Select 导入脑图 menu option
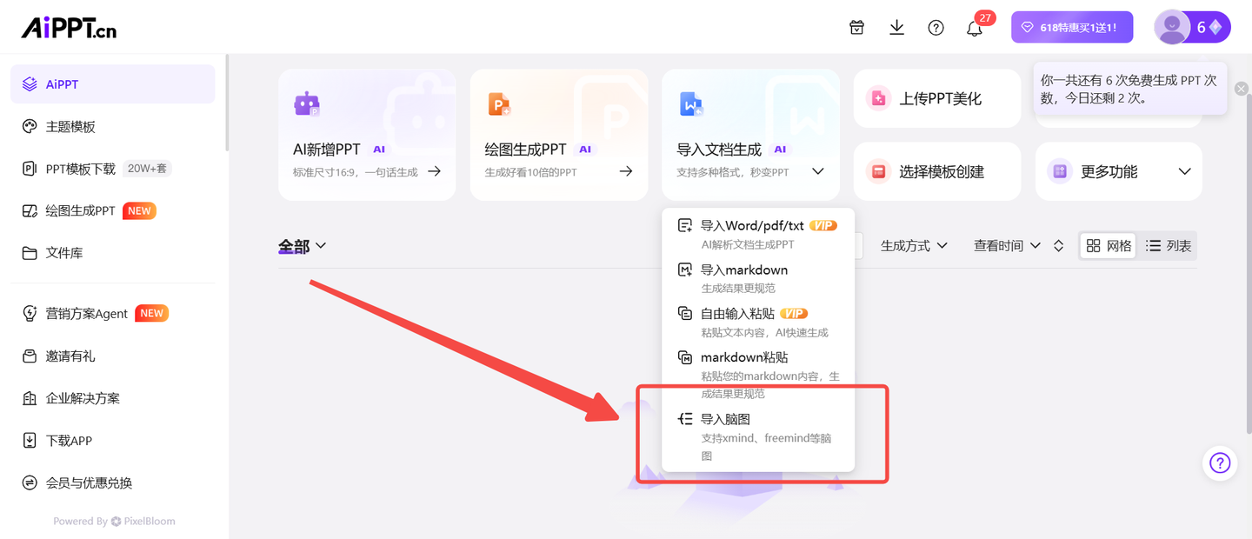Viewport: 1252px width, 539px height. pos(758,436)
